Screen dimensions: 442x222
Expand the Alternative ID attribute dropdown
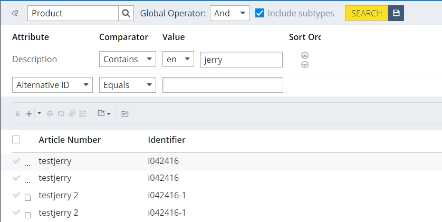(x=52, y=85)
